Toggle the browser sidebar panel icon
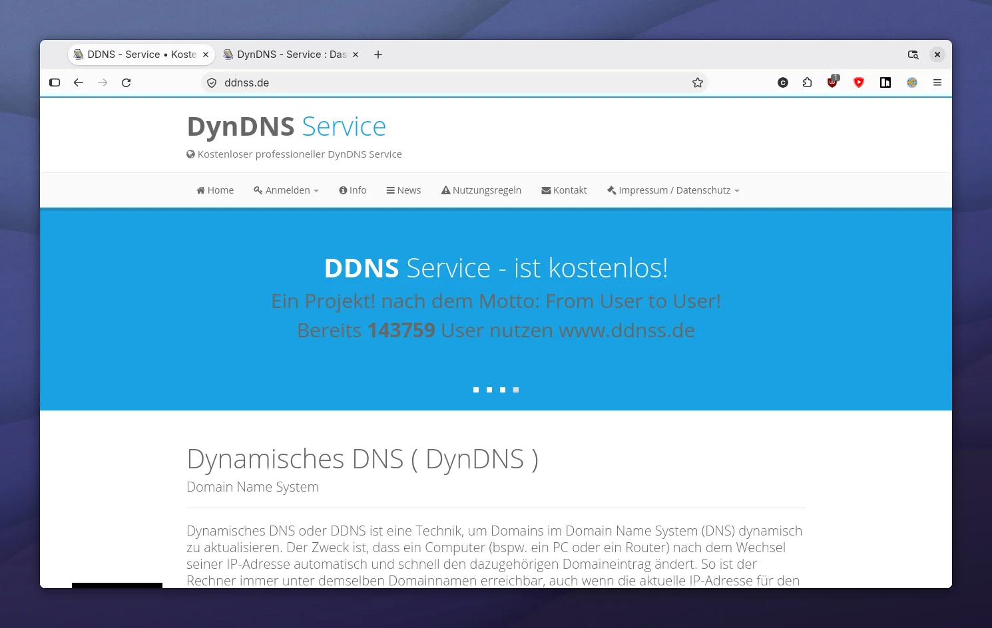The height and width of the screenshot is (628, 992). 55,82
